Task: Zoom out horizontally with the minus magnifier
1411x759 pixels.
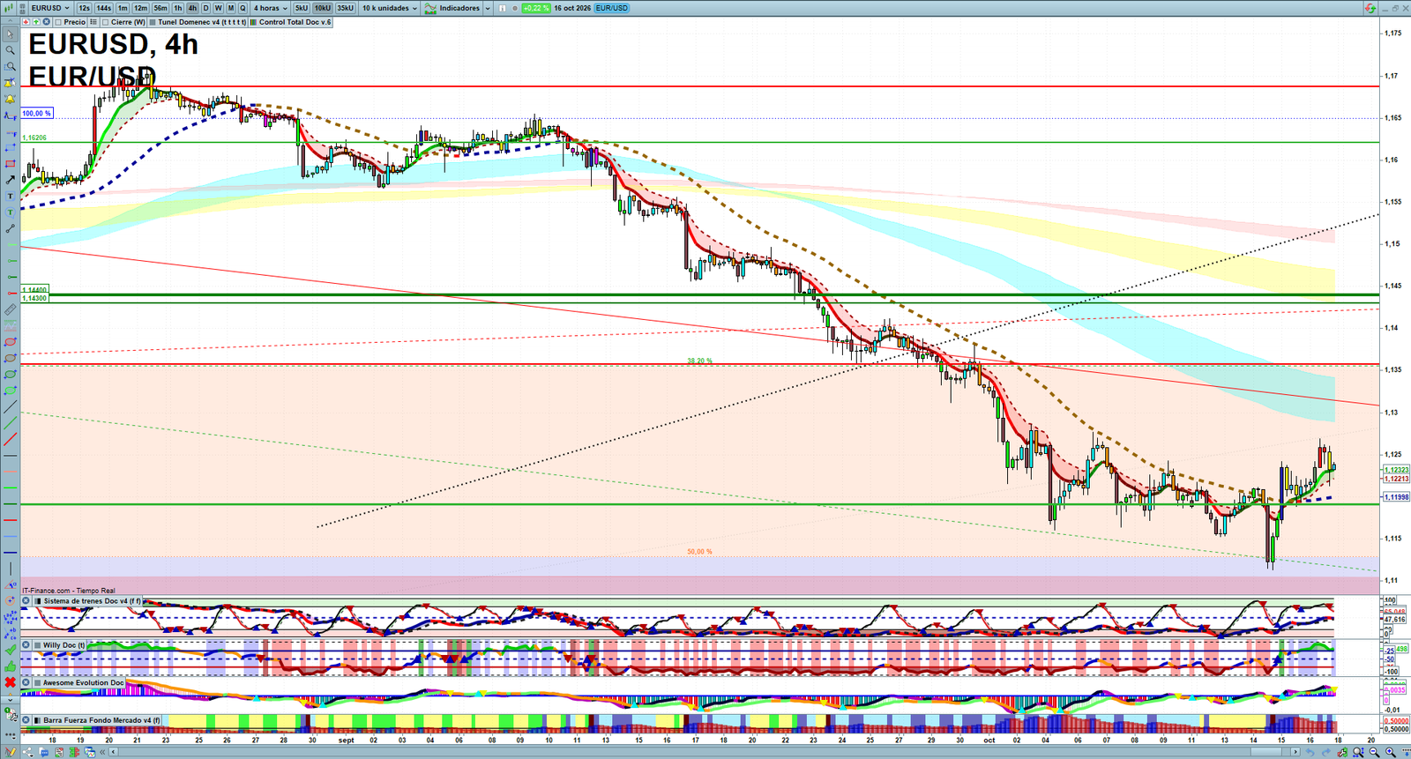Action: (1374, 752)
